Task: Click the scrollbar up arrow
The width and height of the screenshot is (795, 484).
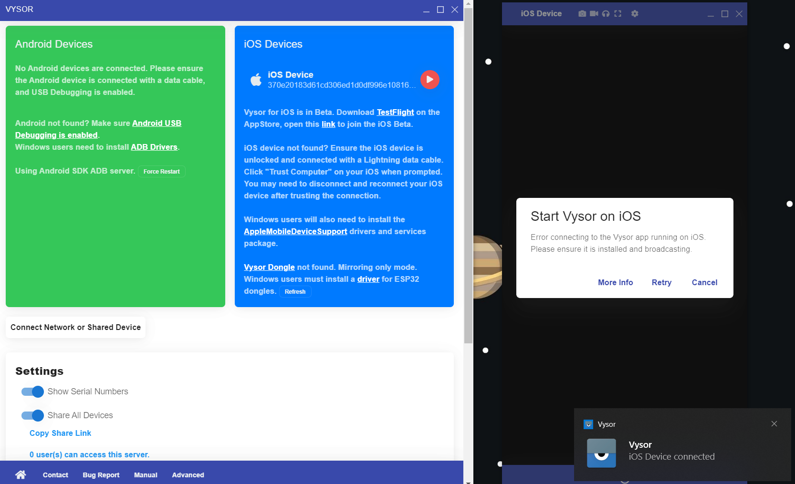Action: coord(468,4)
